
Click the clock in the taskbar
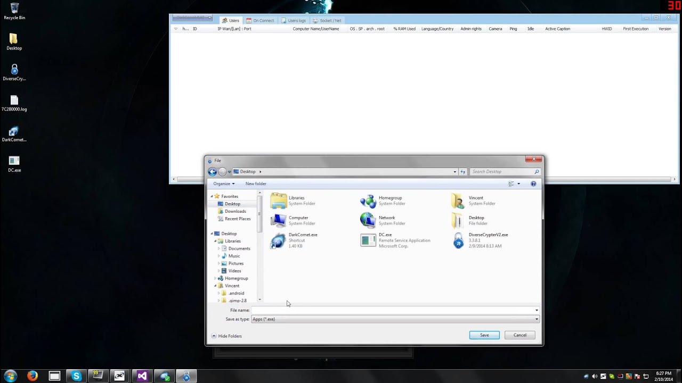click(663, 376)
